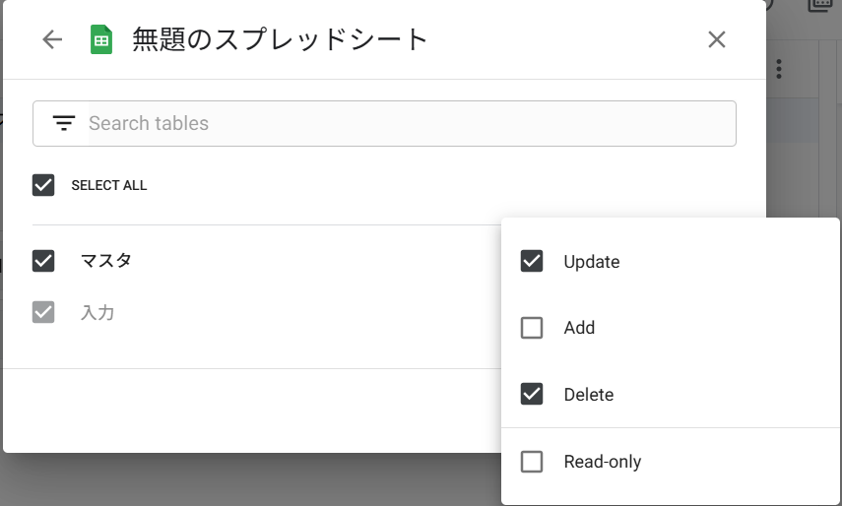Choose the Delete text label in menu
The image size is (842, 506).
point(589,395)
